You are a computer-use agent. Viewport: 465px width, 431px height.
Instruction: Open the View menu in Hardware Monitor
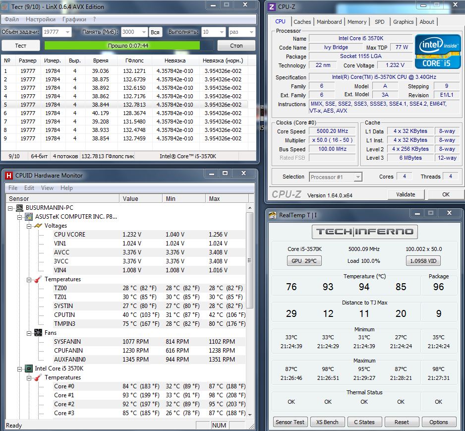47,188
